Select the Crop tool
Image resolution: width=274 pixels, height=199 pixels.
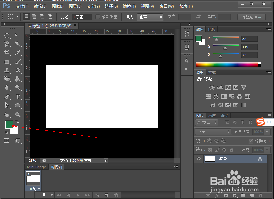pos(7,52)
